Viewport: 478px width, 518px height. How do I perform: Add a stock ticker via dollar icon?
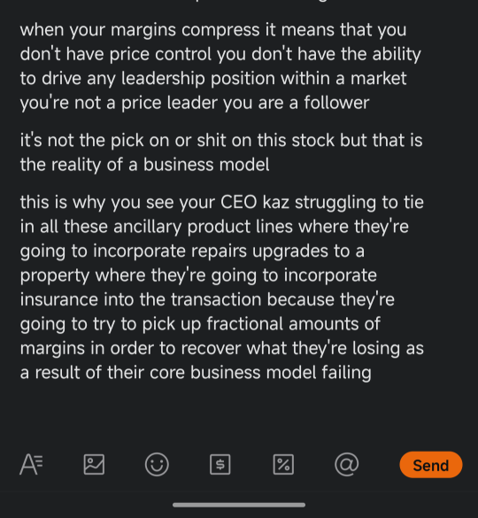point(220,464)
